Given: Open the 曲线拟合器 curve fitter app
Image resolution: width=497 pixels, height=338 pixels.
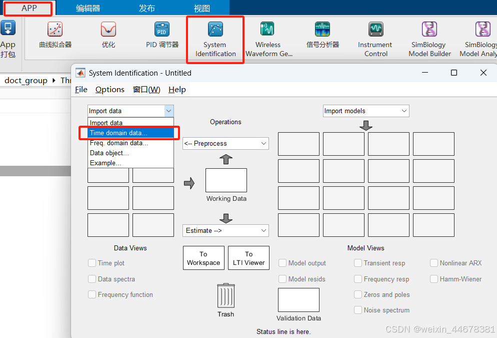Looking at the screenshot, I should (x=55, y=35).
